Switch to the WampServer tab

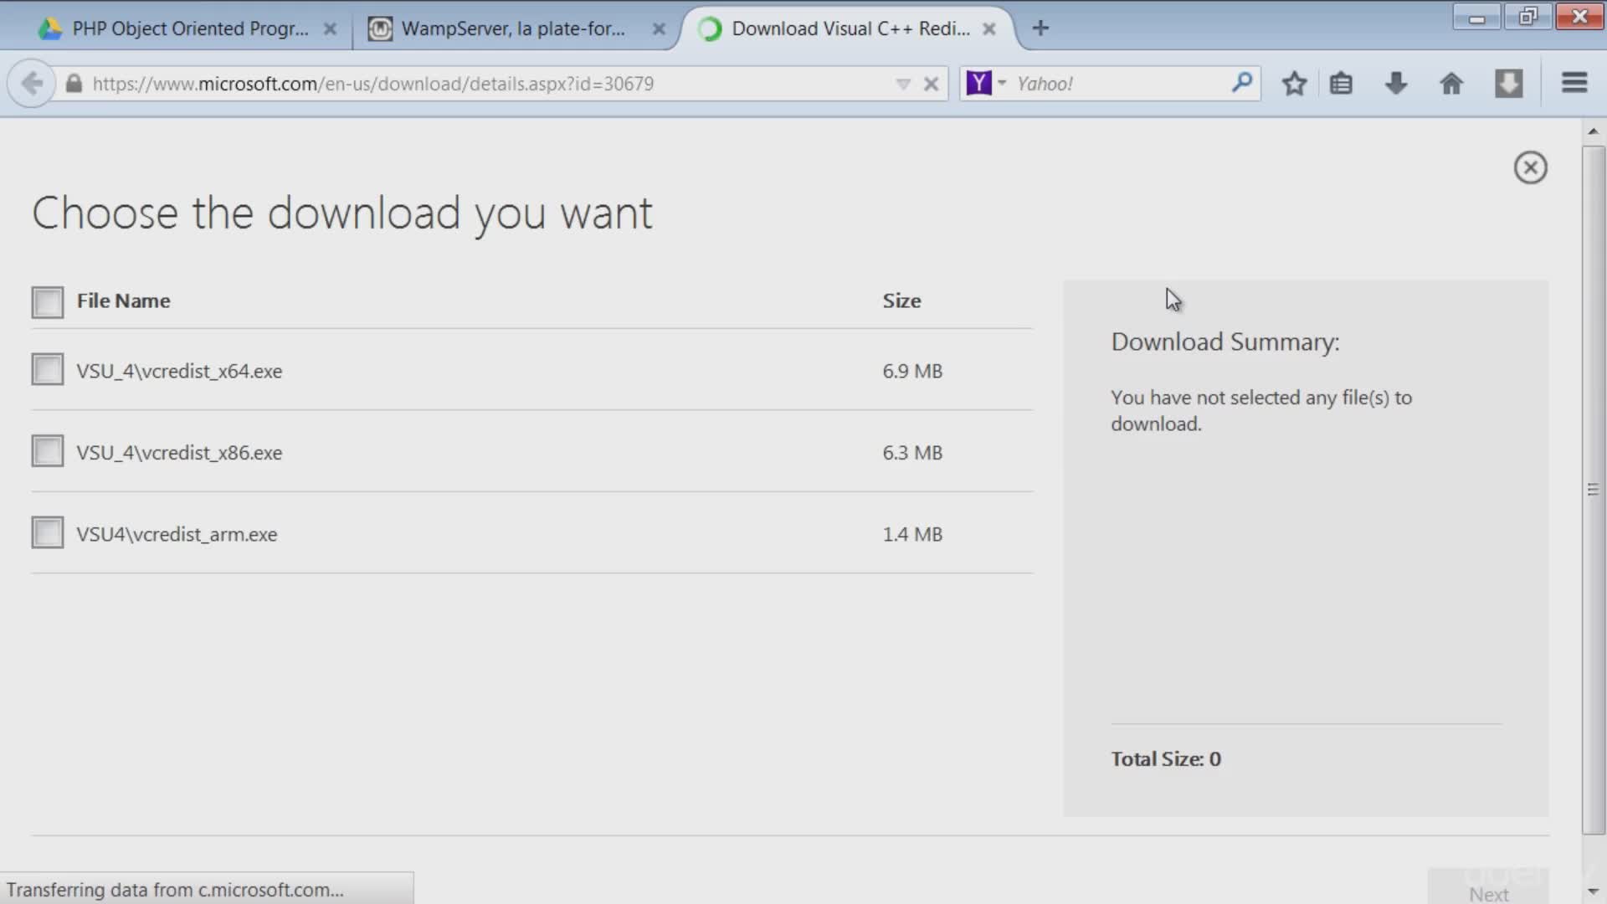tap(512, 28)
